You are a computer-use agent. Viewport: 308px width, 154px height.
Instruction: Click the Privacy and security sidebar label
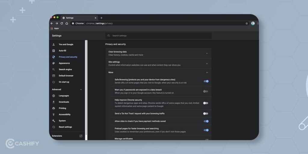point(68,57)
